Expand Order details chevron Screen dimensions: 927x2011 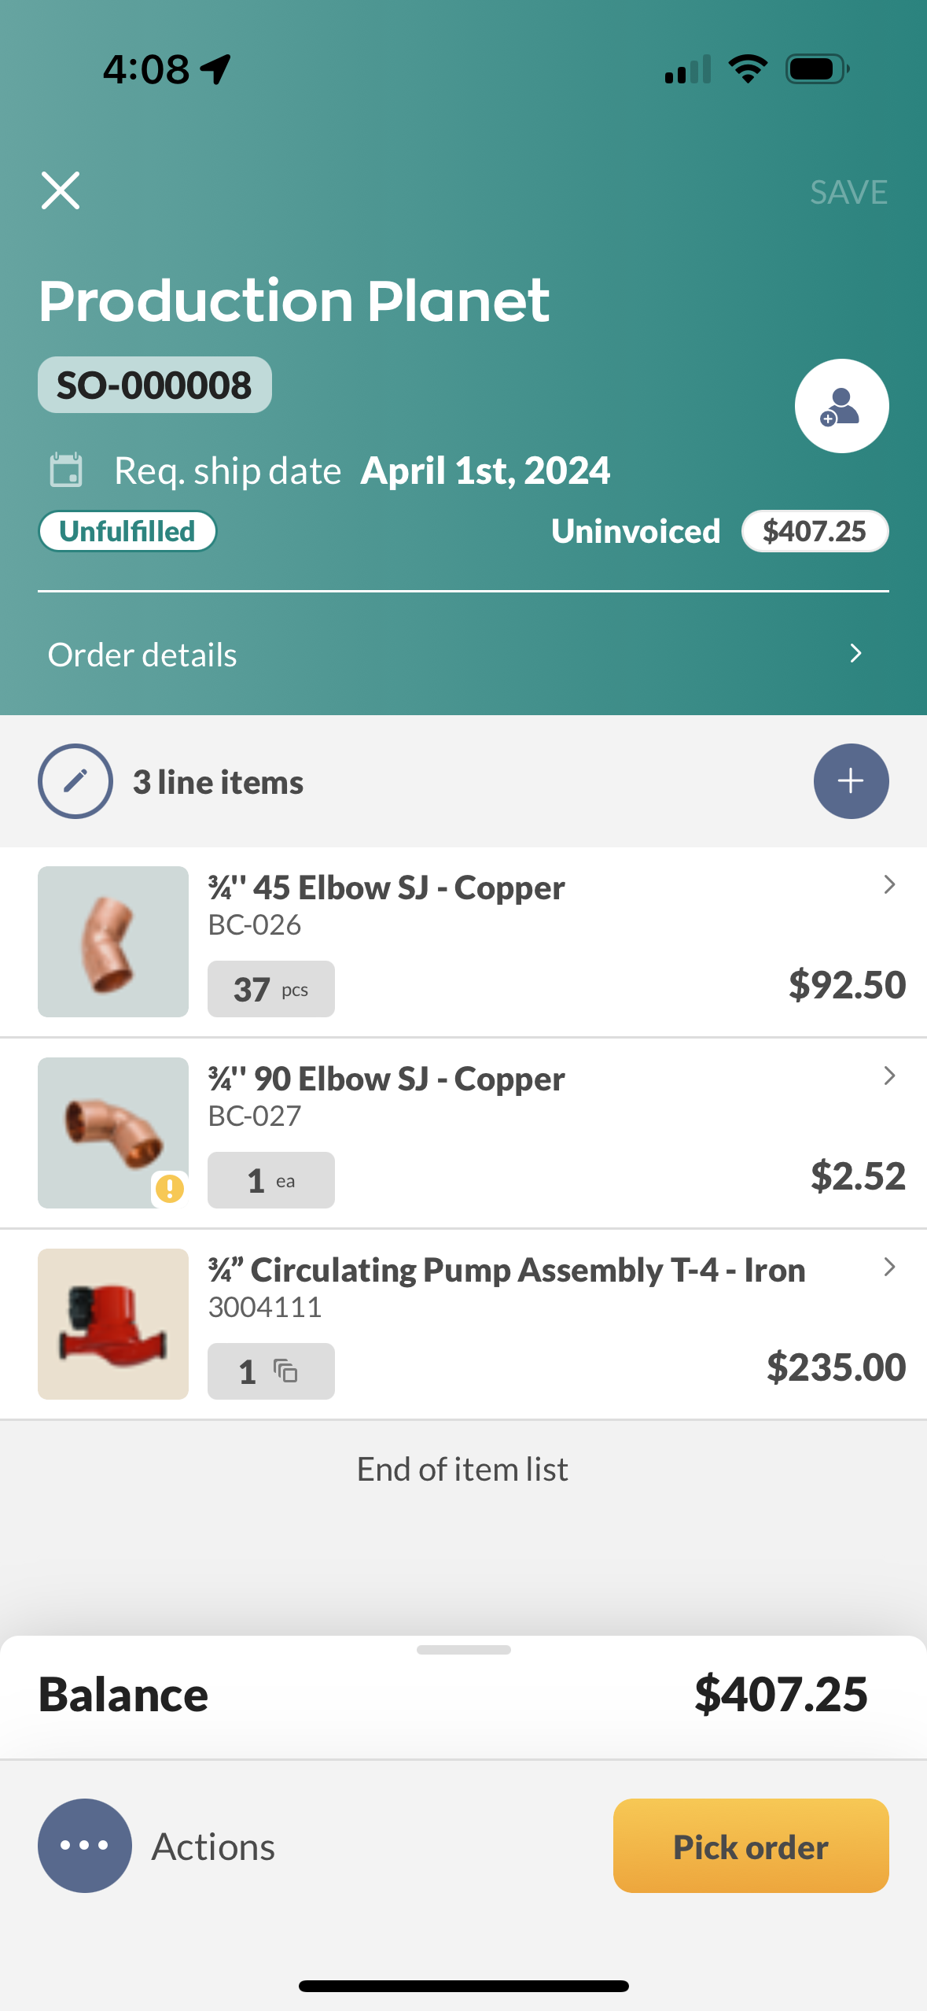tap(856, 654)
